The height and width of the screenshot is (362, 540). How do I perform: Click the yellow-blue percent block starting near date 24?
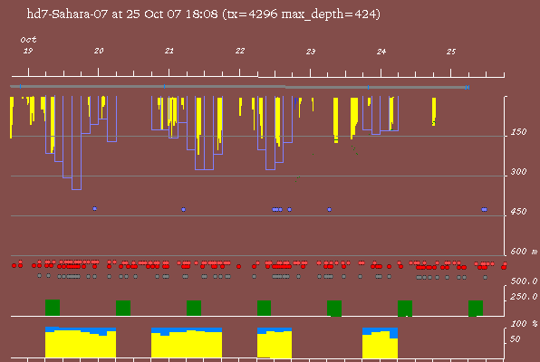click(380, 343)
